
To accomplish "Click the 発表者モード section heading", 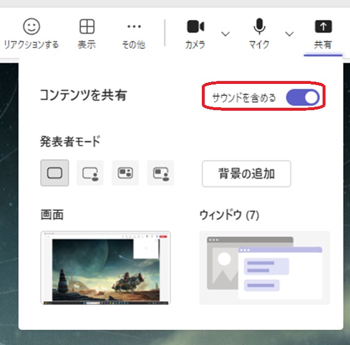I will (x=70, y=141).
